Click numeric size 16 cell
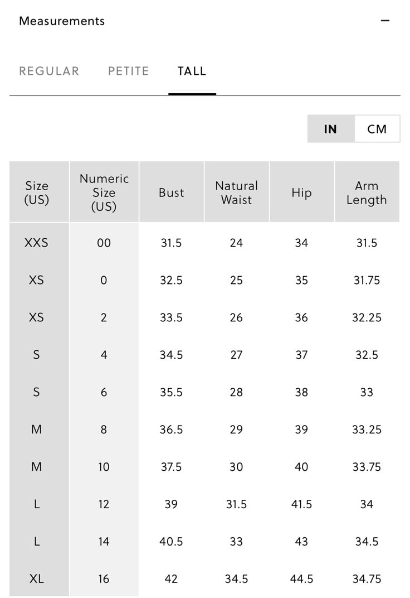 point(104,579)
